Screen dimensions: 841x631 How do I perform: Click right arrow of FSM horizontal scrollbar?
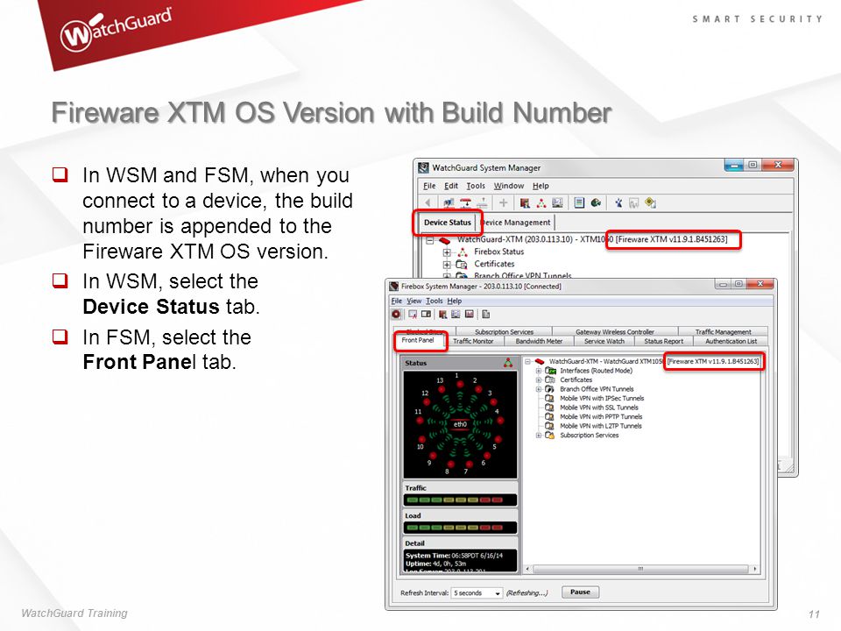(754, 569)
